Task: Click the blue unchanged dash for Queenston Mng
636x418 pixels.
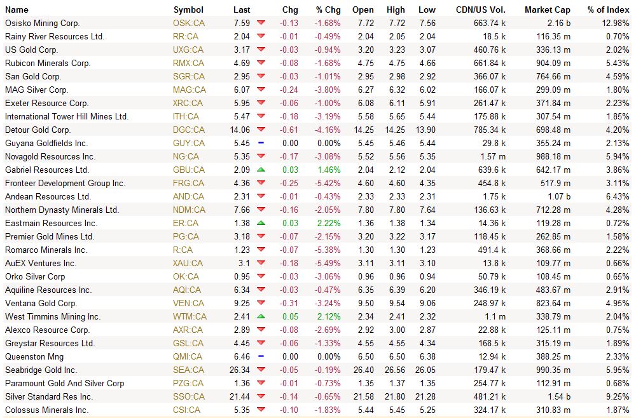Action: click(261, 356)
